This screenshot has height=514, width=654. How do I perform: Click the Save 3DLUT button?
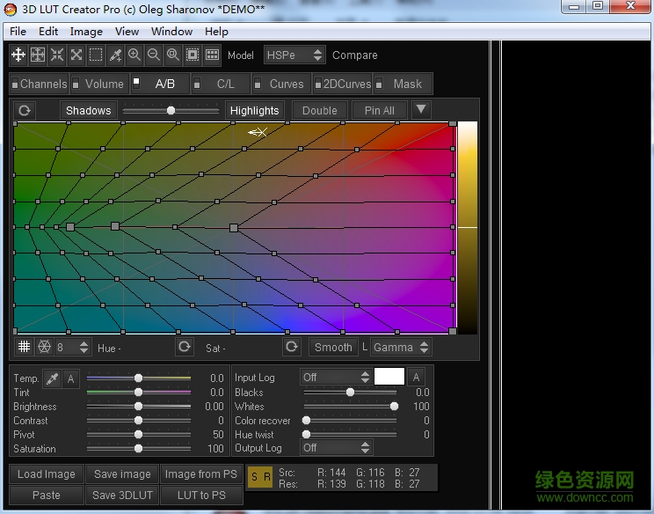coord(122,495)
